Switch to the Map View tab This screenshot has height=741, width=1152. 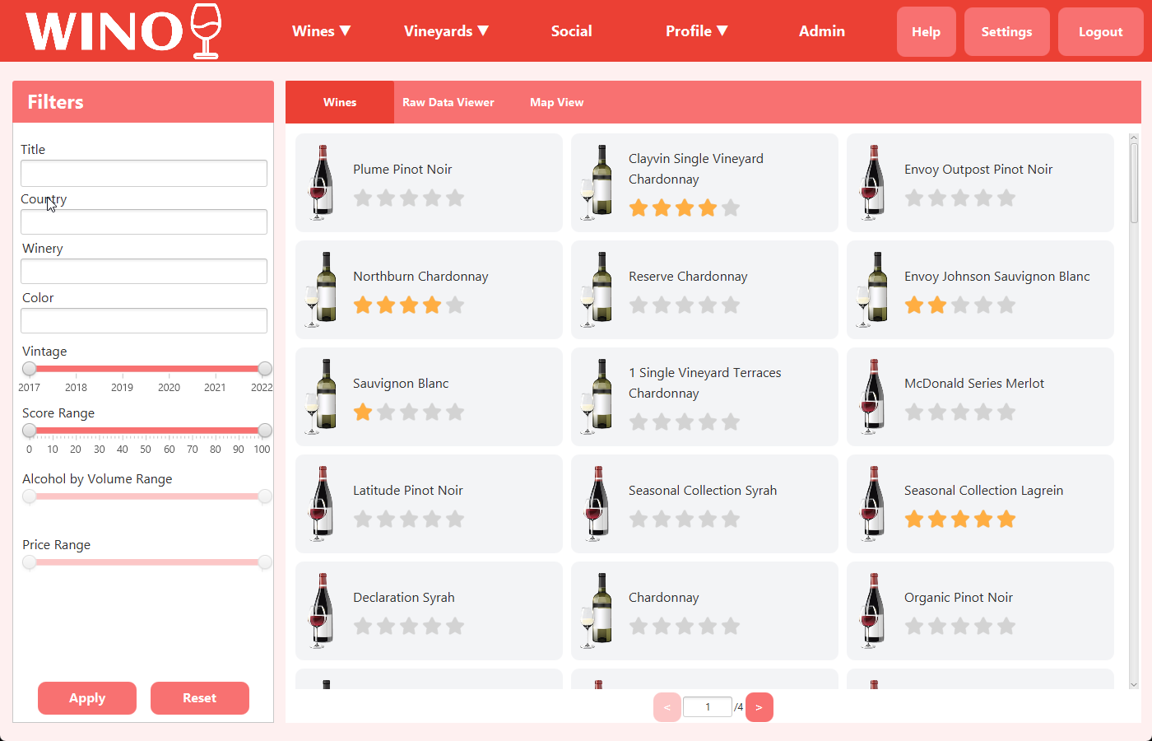(556, 103)
